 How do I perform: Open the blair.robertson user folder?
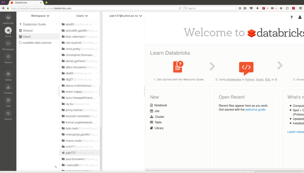(x=80, y=36)
